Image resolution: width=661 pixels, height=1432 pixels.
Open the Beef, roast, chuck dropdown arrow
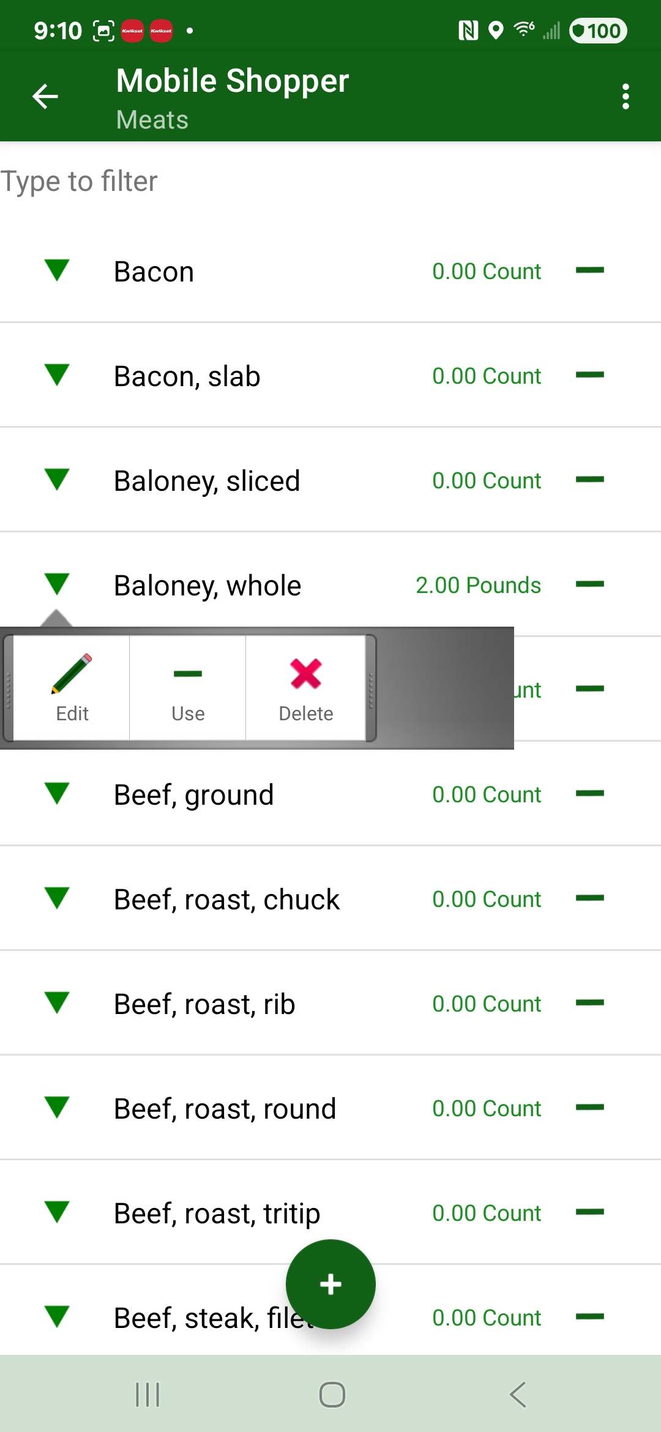[57, 898]
